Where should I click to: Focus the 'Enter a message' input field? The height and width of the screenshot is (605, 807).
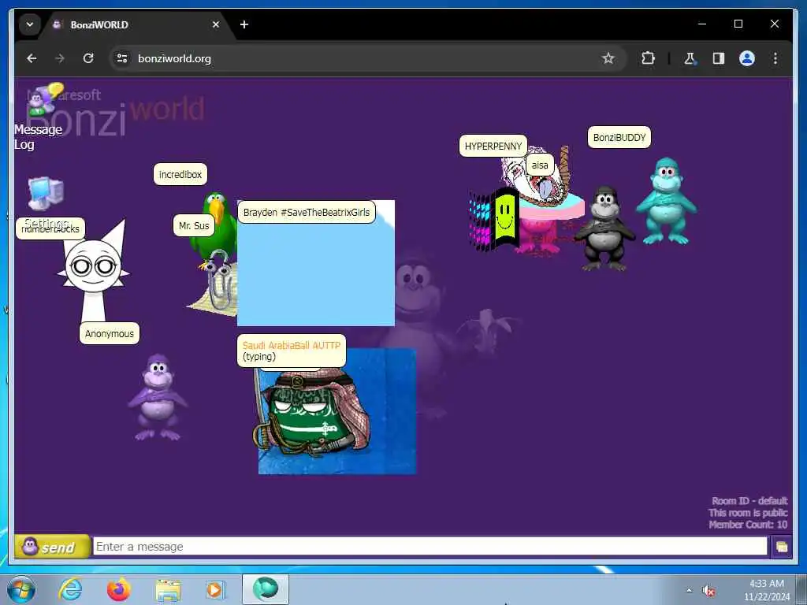tap(430, 547)
